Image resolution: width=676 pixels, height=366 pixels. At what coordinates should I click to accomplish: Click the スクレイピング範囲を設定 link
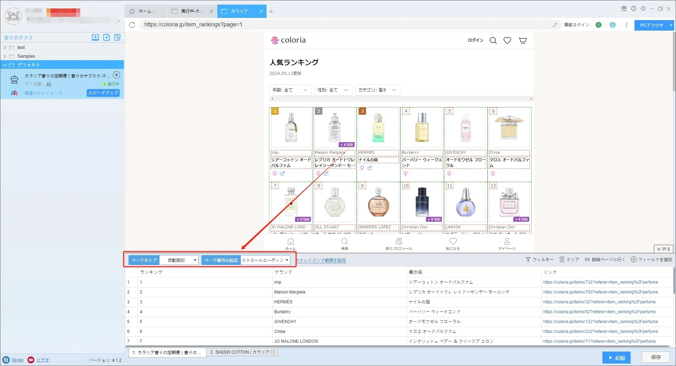pos(321,260)
